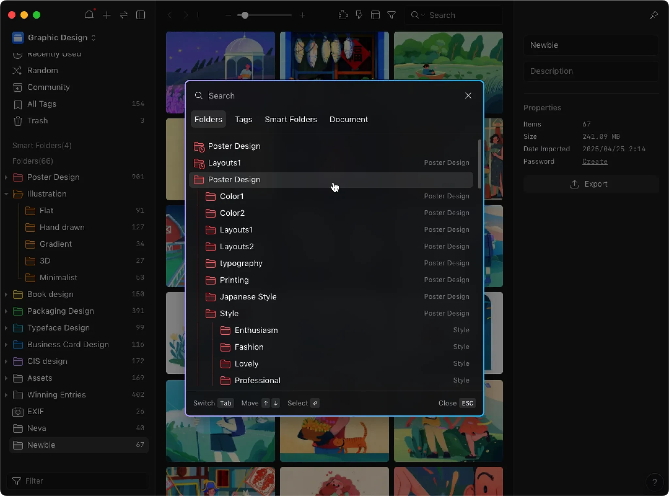Switch to the Tags tab
Image resolution: width=669 pixels, height=496 pixels.
click(x=243, y=119)
